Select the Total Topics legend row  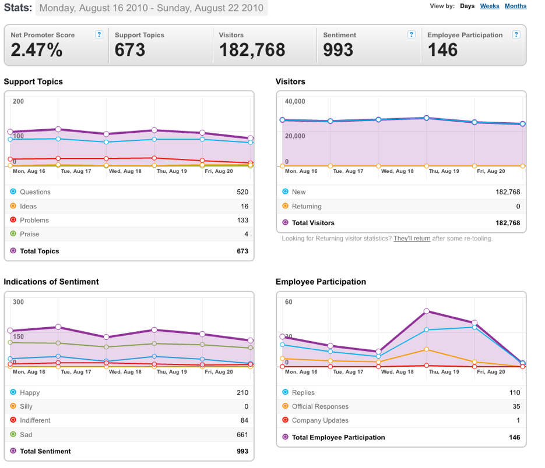tap(129, 251)
